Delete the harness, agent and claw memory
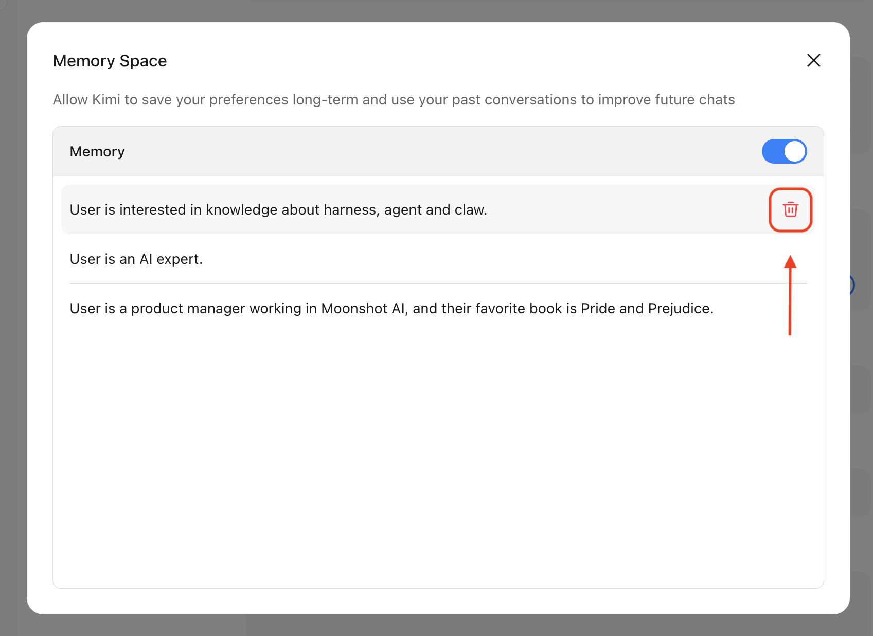 click(790, 210)
